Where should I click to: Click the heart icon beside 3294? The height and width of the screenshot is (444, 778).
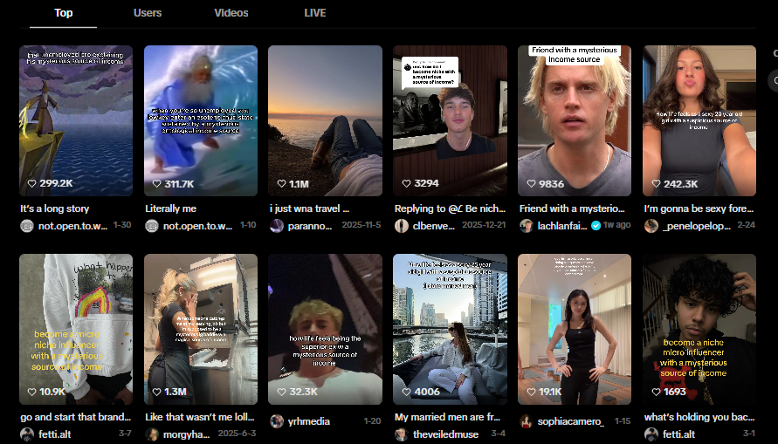point(406,183)
